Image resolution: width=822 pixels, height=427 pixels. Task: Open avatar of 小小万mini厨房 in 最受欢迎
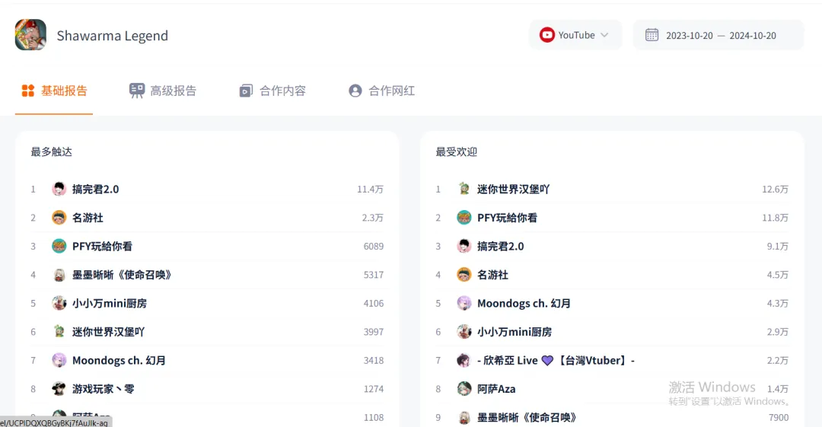point(464,332)
